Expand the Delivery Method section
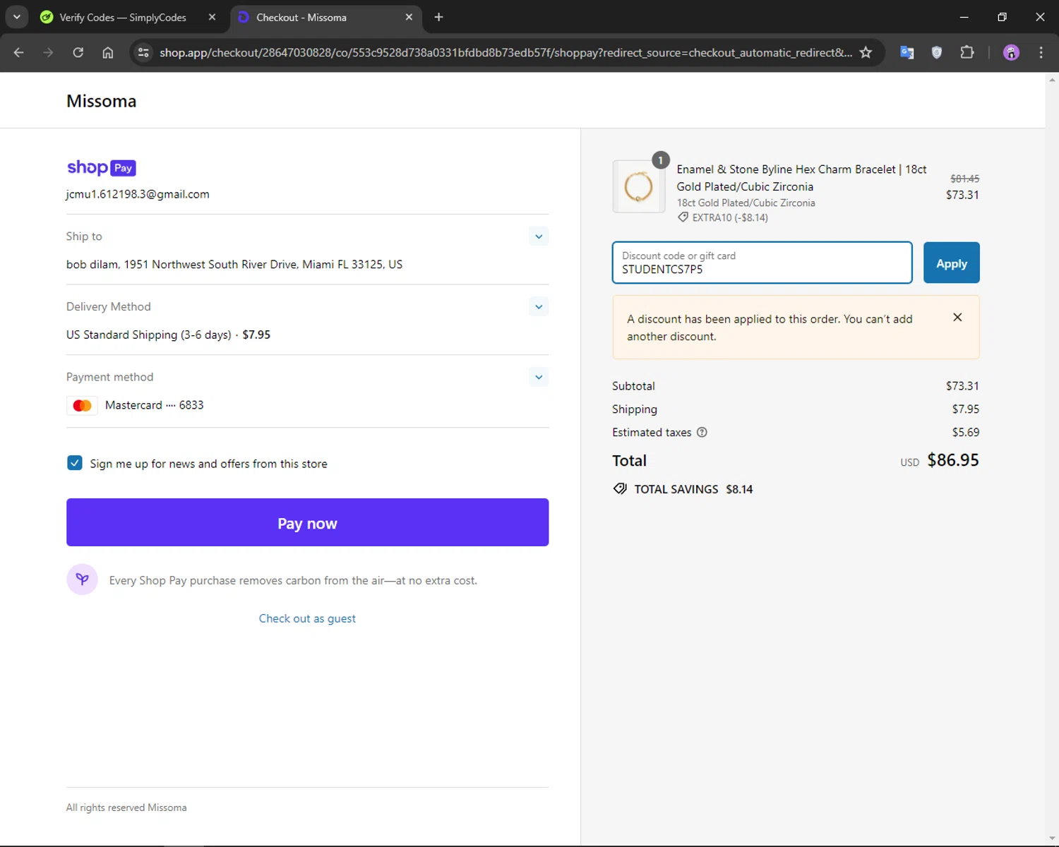This screenshot has width=1059, height=847. coord(539,307)
